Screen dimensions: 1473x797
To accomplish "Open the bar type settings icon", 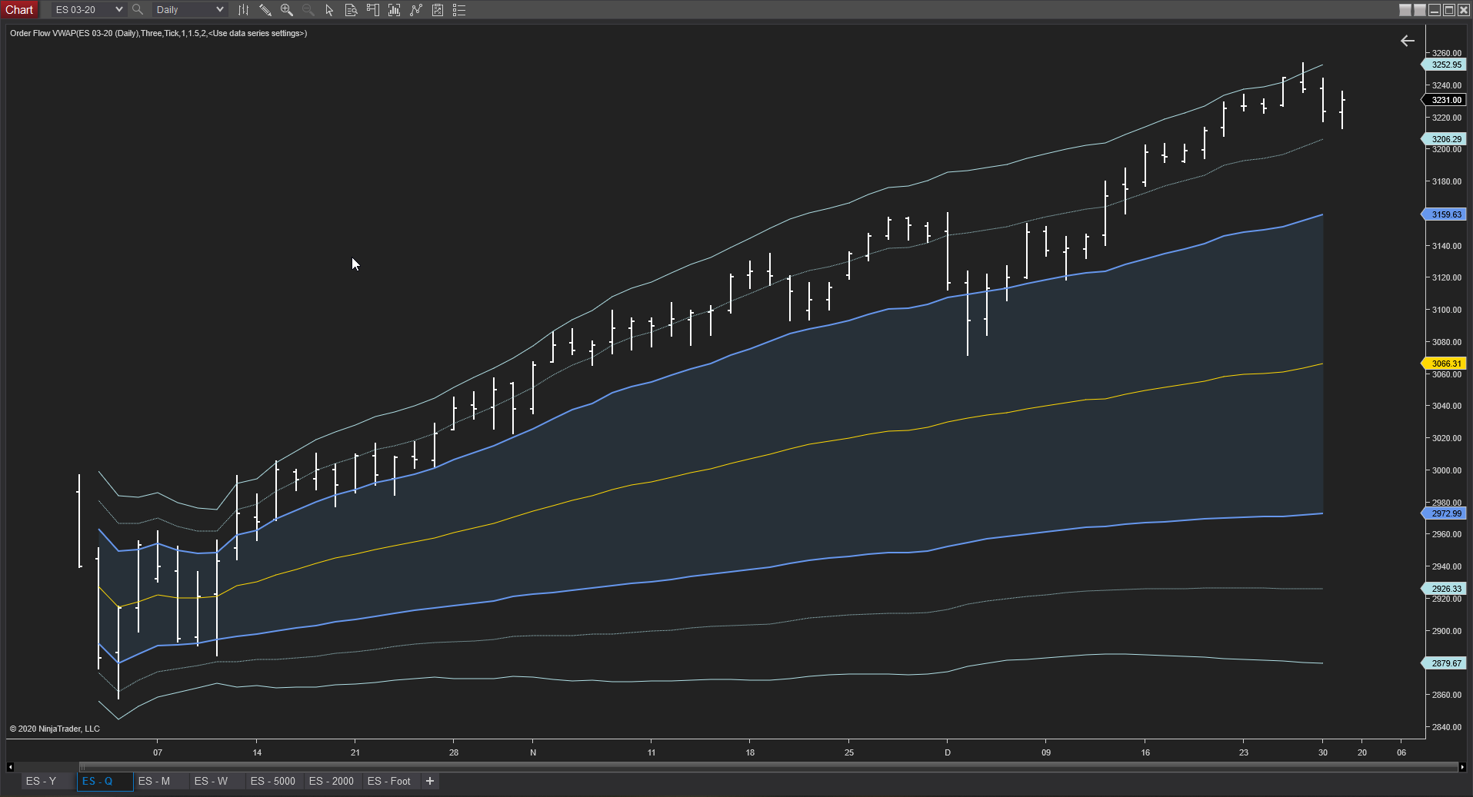I will [244, 9].
